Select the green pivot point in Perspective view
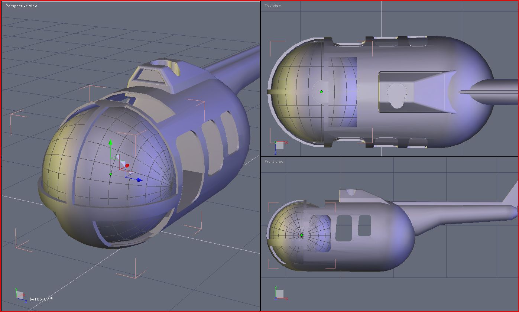The height and width of the screenshot is (312, 519). [x=111, y=174]
